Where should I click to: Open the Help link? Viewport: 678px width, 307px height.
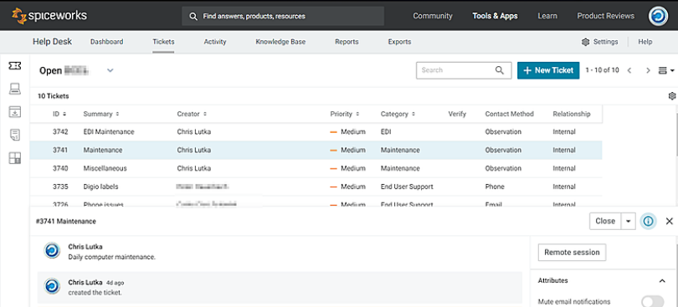point(645,42)
